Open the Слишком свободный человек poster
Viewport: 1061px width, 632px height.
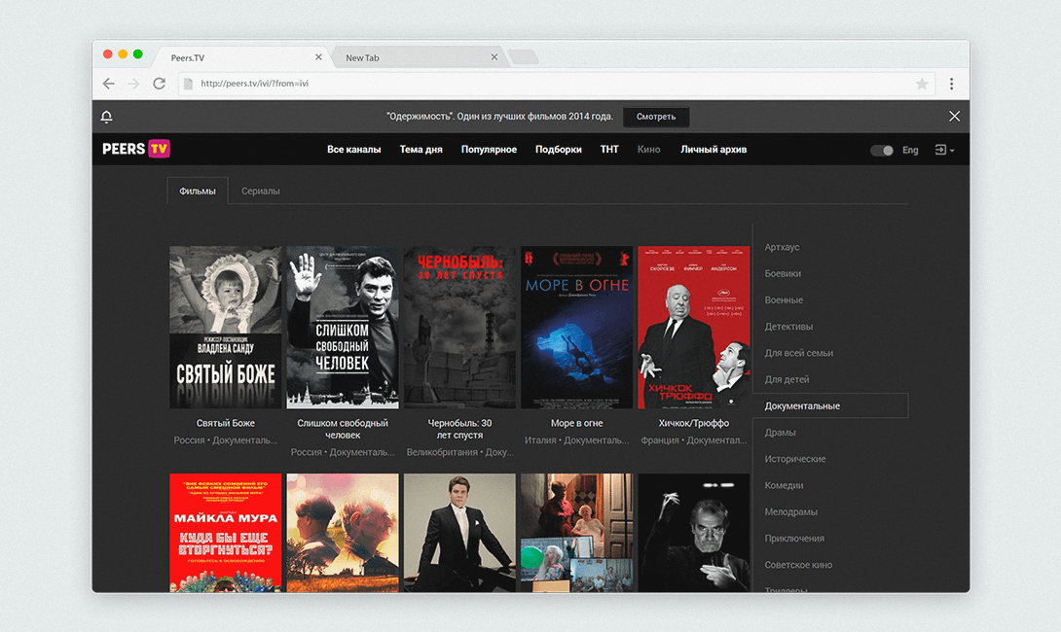click(x=343, y=327)
